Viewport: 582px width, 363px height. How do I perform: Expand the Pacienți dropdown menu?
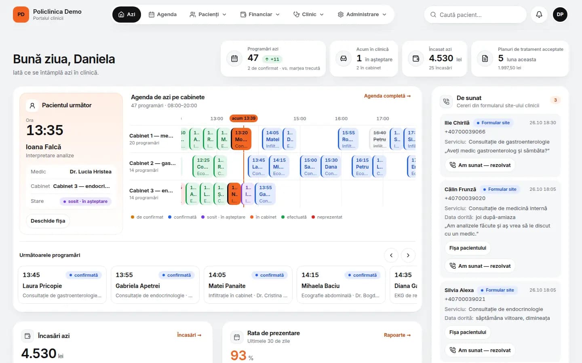(208, 15)
